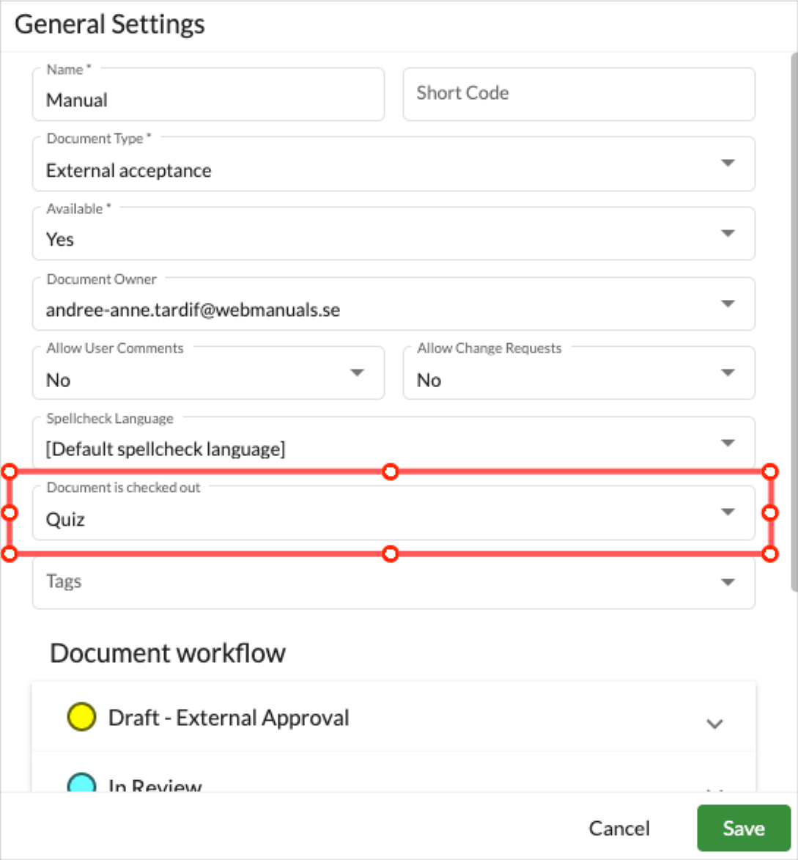
Task: Expand the Allow User Comments dropdown arrow
Action: coord(357,373)
